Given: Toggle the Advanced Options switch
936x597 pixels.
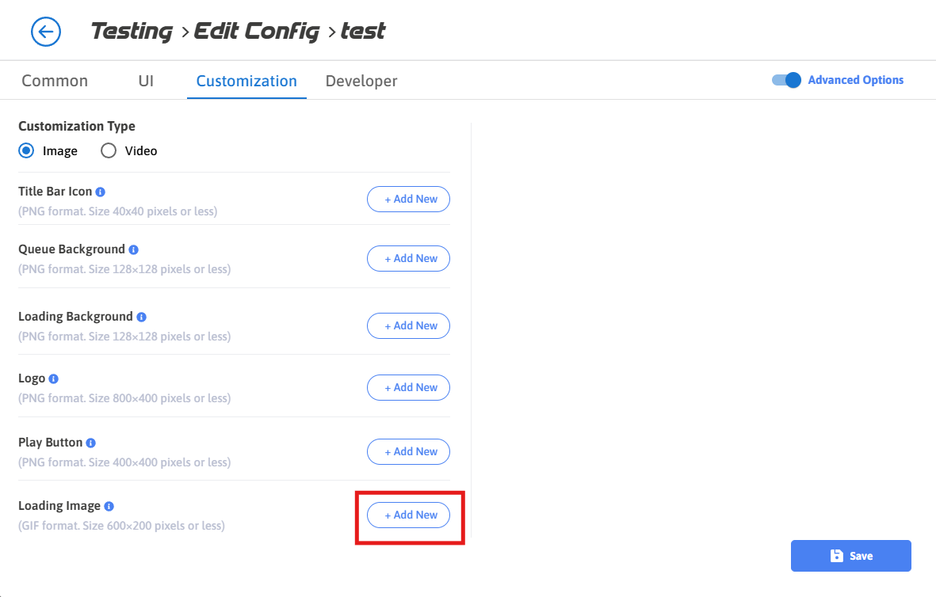Looking at the screenshot, I should 787,80.
